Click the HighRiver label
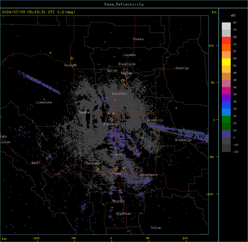The image size is (248, 242). 124,214
